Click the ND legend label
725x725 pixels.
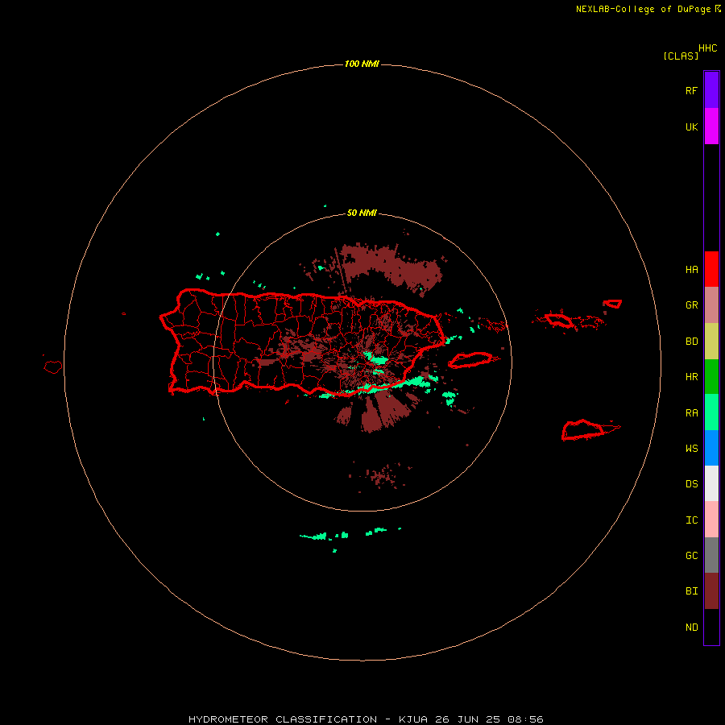(x=691, y=628)
